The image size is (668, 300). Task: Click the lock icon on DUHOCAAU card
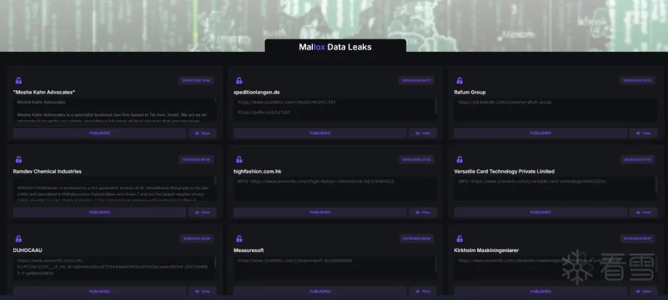coord(19,238)
